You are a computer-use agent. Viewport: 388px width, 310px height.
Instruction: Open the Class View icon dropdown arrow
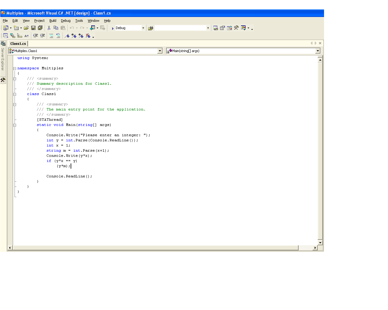[x=248, y=28]
